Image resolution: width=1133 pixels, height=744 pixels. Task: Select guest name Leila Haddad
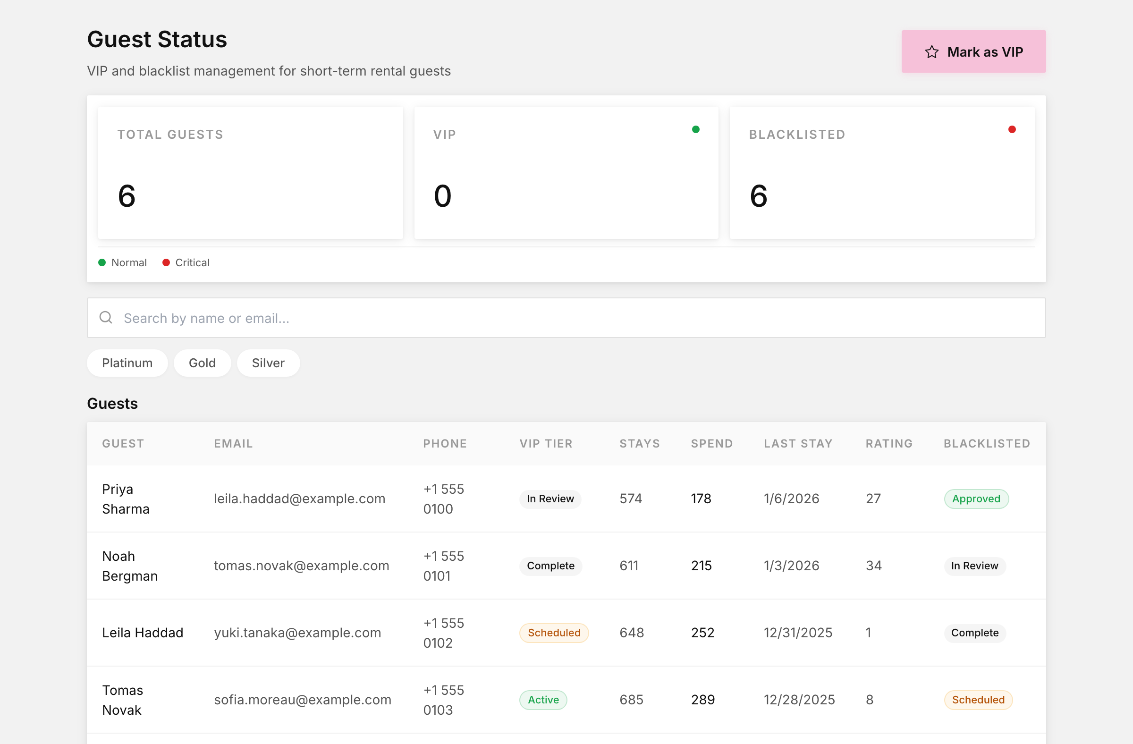pos(143,633)
